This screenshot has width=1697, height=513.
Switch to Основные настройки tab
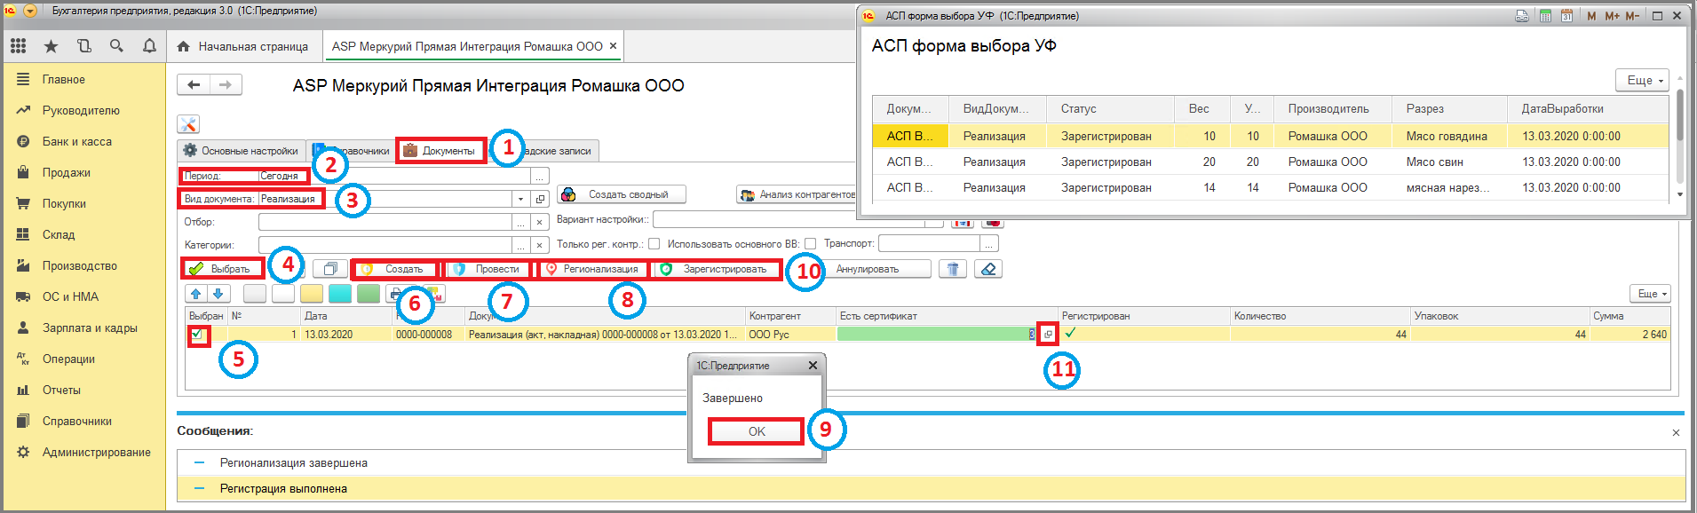point(241,151)
